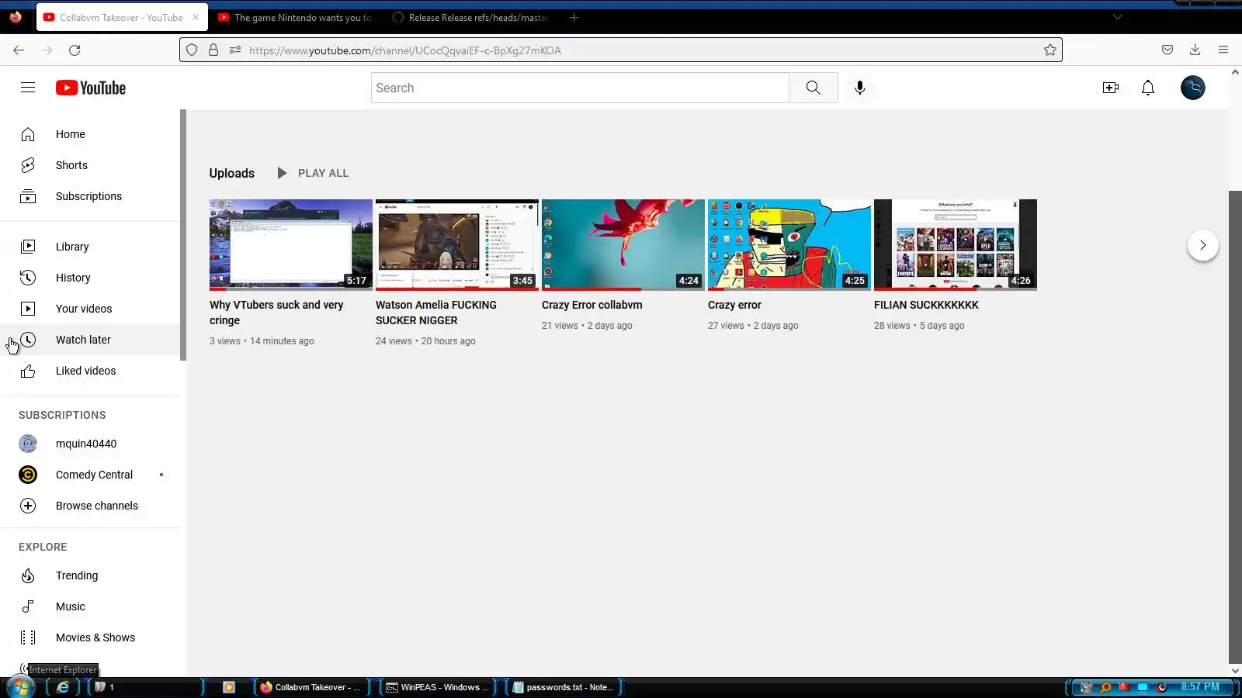This screenshot has height=698, width=1242.
Task: Go to Home in the sidebar
Action: pos(90,134)
